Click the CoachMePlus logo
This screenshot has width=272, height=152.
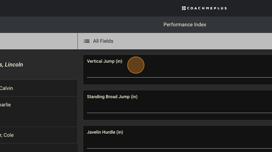(204, 8)
